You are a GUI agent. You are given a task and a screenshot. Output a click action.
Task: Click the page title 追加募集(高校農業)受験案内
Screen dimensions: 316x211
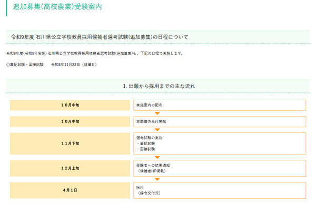pos(57,7)
